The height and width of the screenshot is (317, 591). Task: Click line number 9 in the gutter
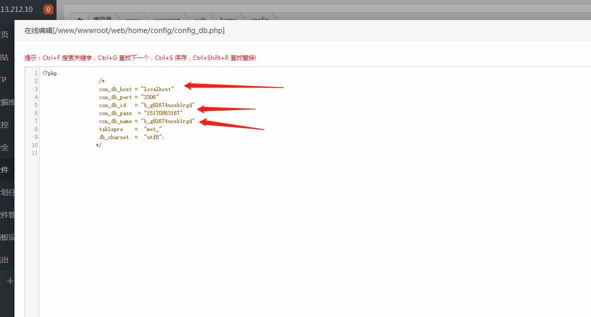point(36,137)
